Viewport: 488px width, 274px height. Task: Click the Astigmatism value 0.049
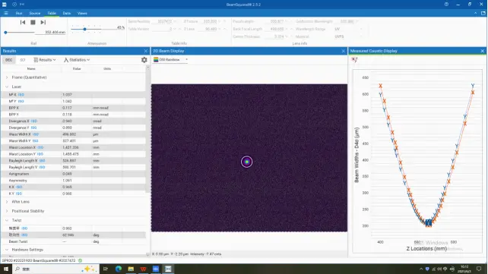(67, 174)
